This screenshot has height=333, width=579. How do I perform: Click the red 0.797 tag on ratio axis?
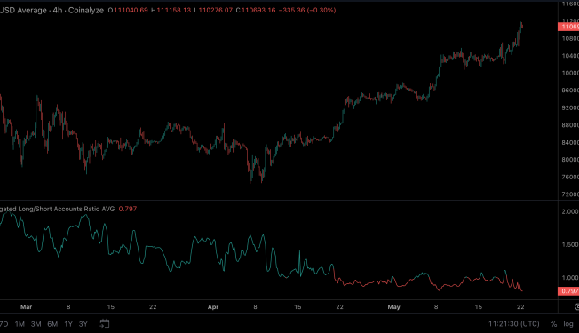(x=568, y=291)
